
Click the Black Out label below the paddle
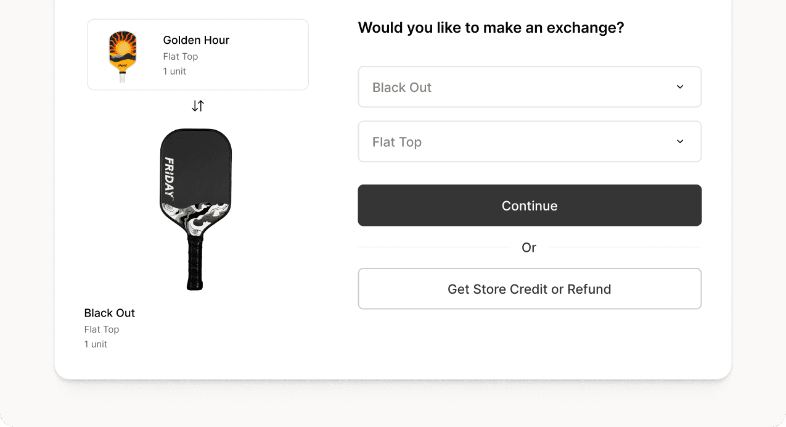coord(110,313)
